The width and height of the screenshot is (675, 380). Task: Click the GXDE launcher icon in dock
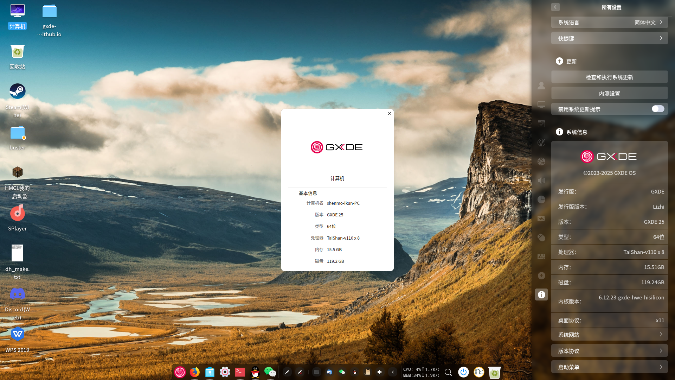pos(180,372)
